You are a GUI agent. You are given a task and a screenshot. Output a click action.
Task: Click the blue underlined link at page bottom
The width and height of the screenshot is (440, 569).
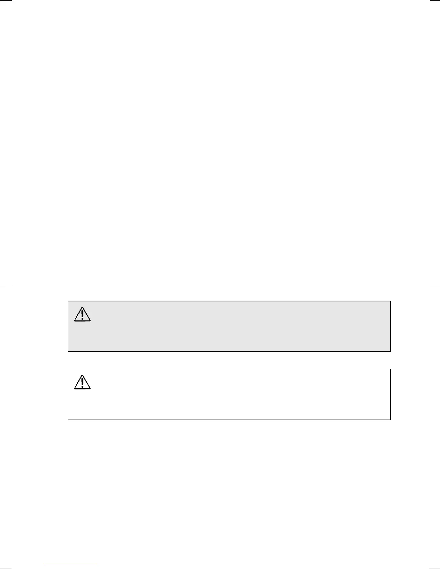pos(72,566)
